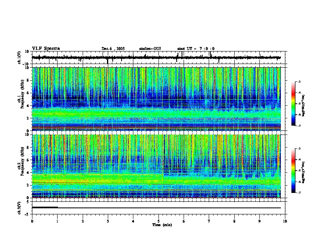This screenshot has width=321, height=248.
Task: Click the '4' tick on the time axis
Action: (x=133, y=221)
